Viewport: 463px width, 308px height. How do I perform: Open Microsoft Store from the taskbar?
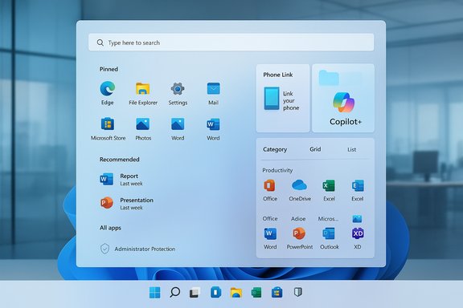coord(277,293)
